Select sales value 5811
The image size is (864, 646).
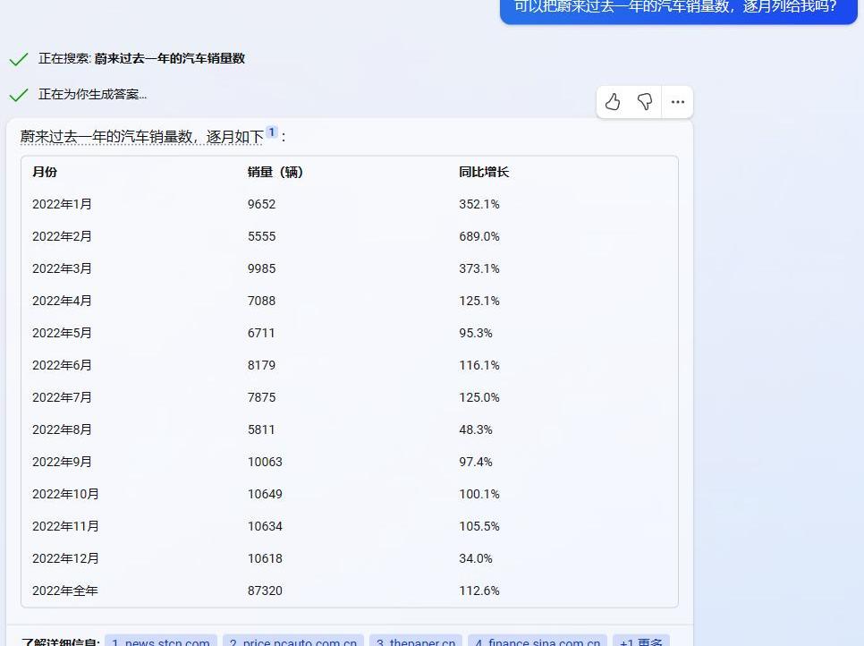(x=261, y=429)
